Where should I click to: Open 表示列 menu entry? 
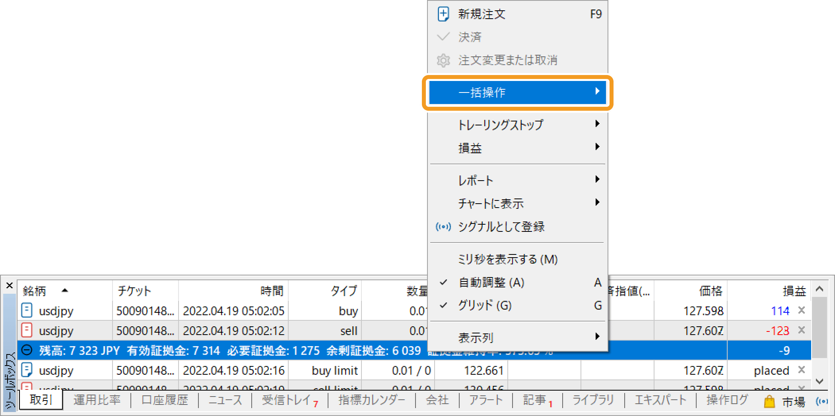[x=517, y=337]
